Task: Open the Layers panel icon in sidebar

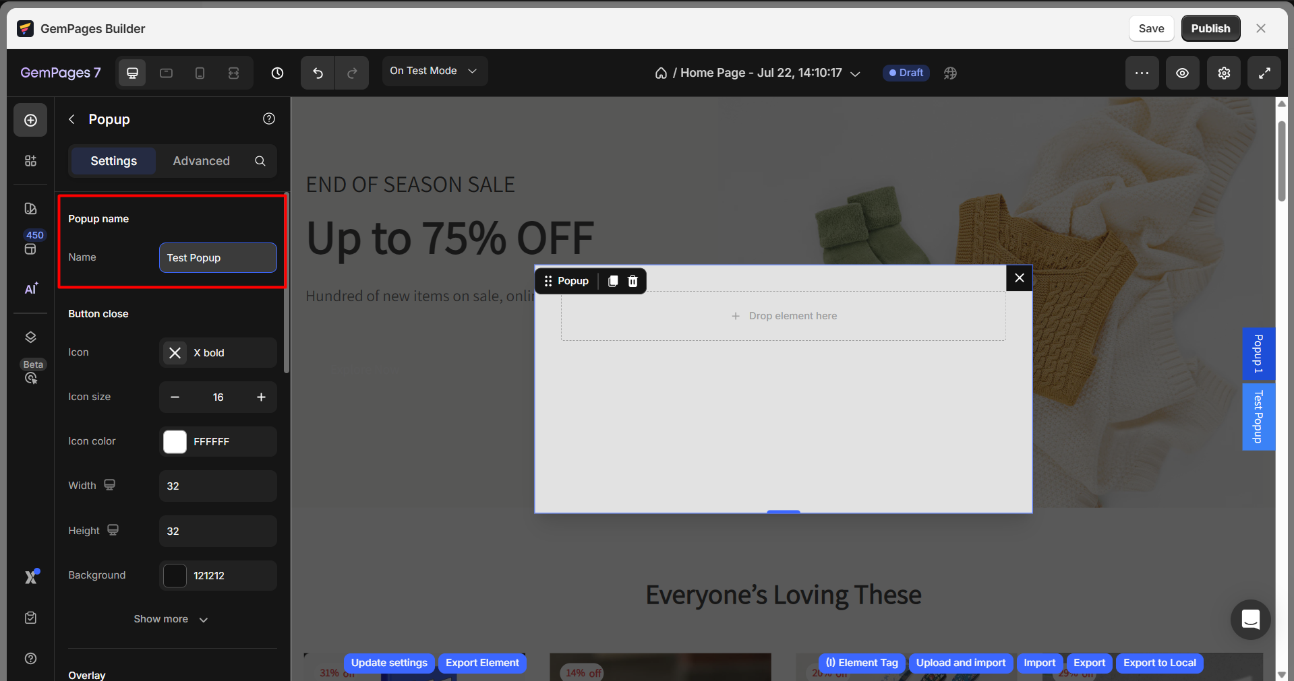Action: point(30,337)
